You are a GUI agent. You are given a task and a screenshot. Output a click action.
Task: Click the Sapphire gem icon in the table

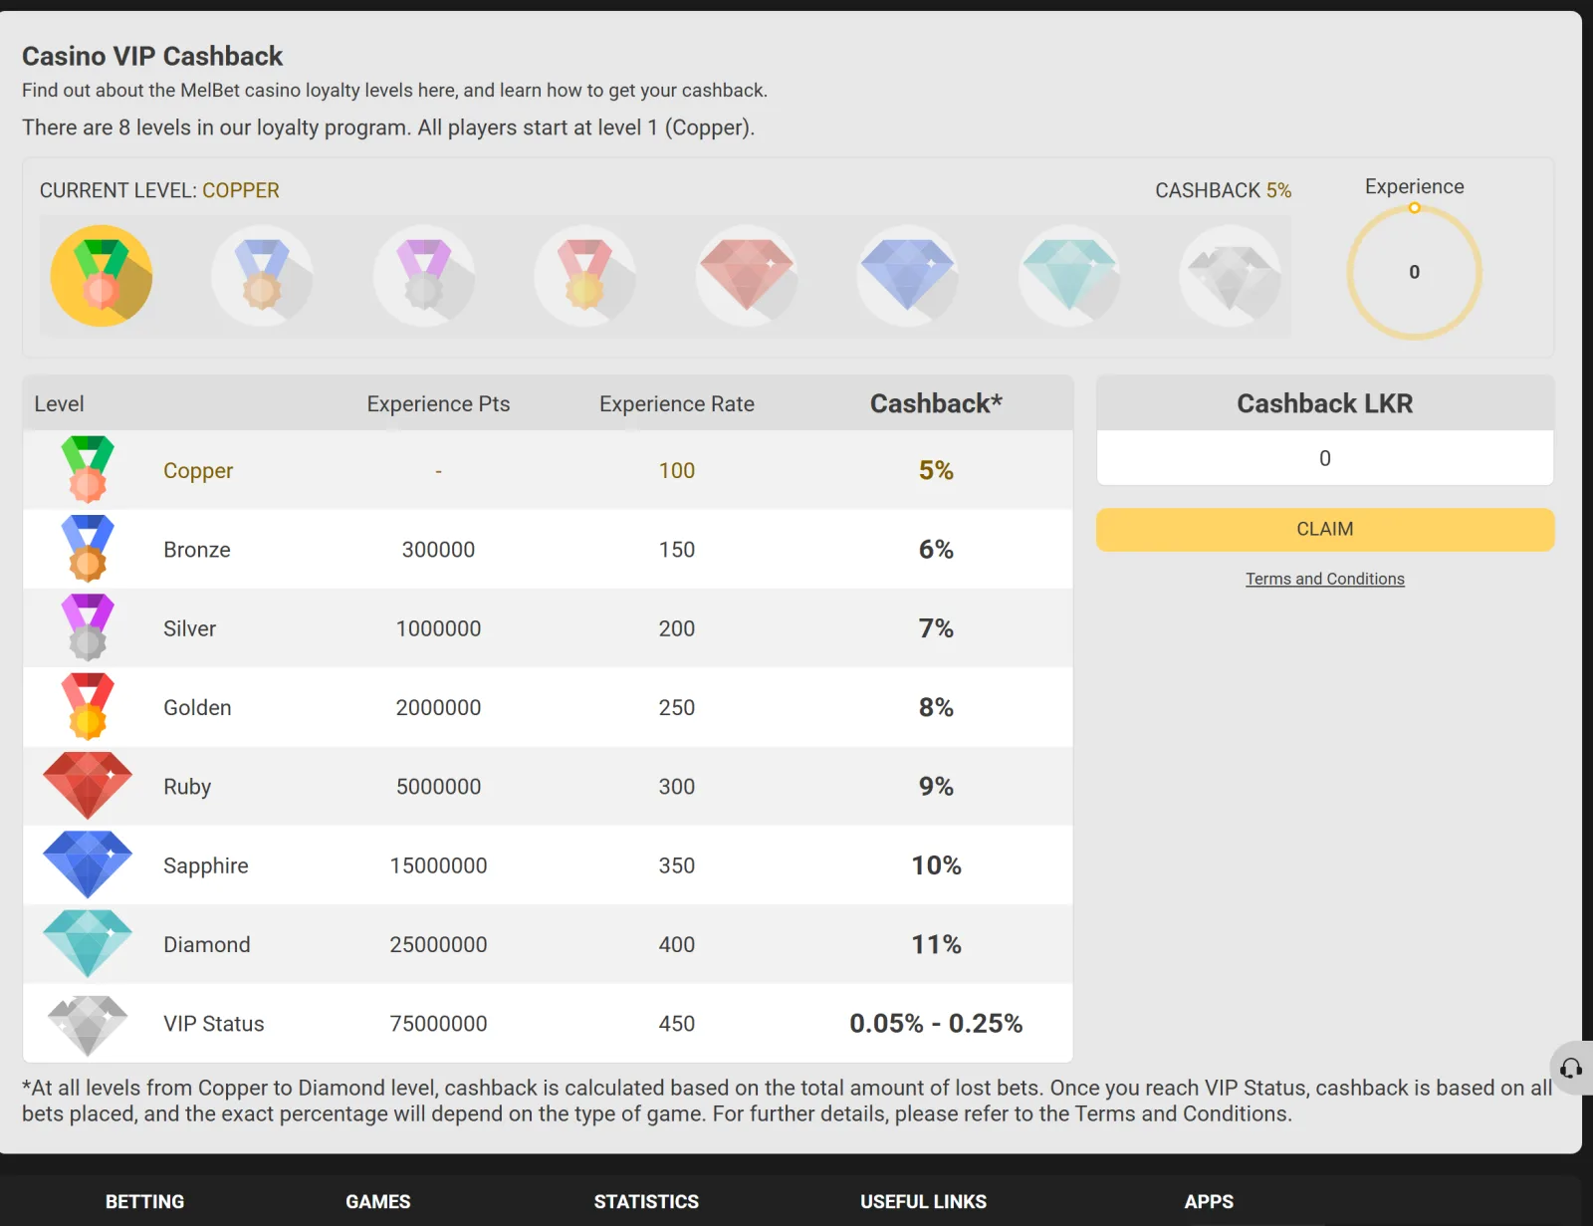pos(88,864)
